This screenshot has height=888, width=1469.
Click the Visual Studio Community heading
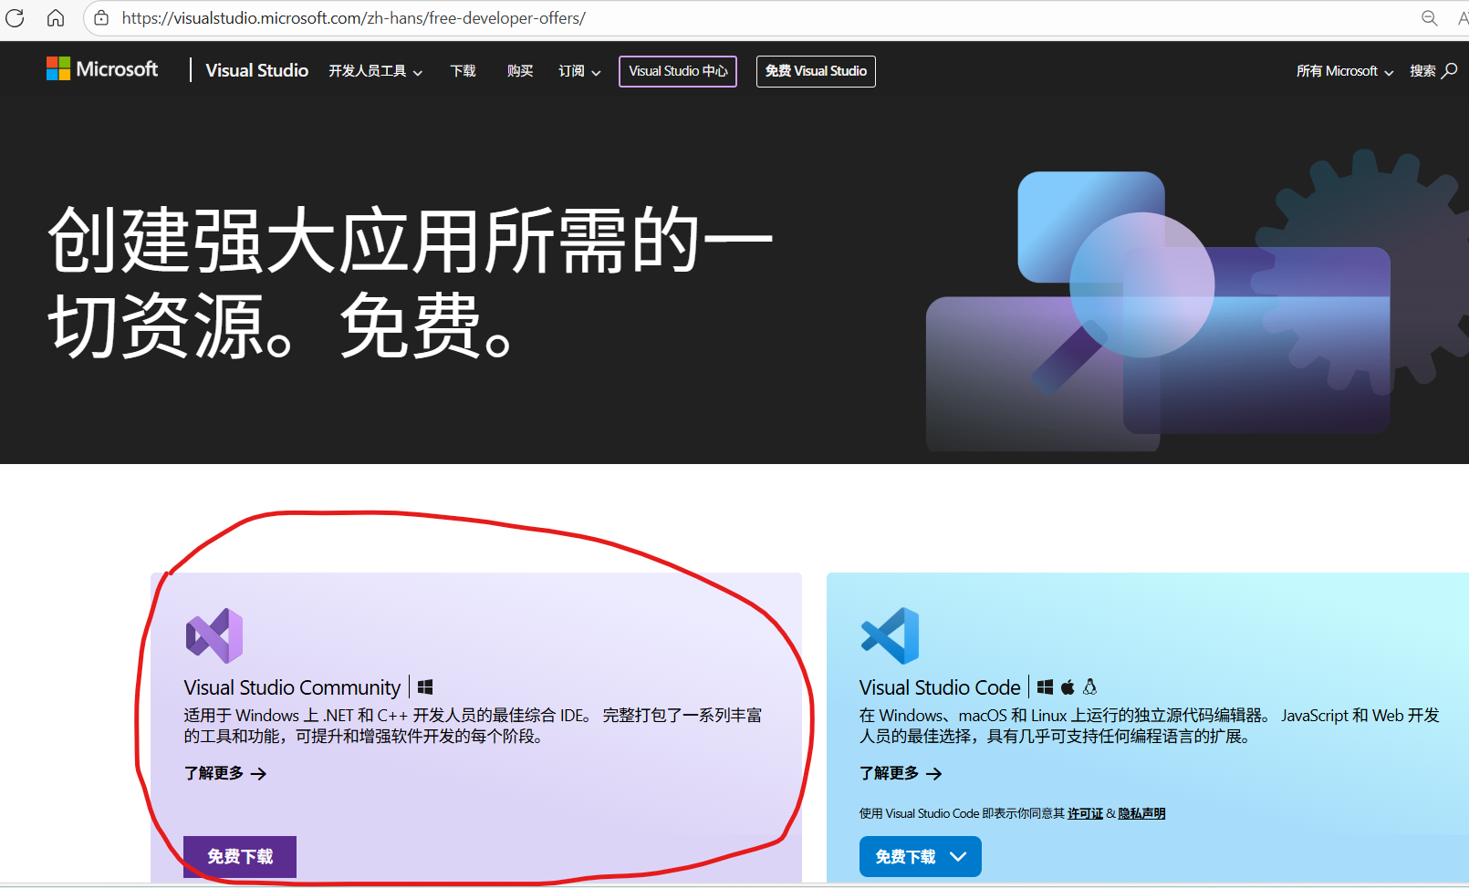click(292, 687)
